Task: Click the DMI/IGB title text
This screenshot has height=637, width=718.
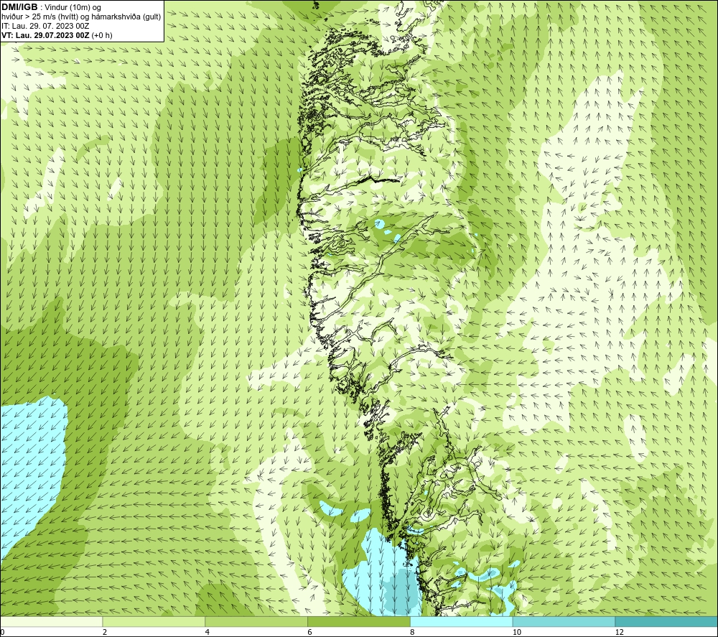Action: coord(19,7)
